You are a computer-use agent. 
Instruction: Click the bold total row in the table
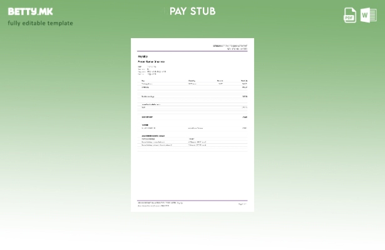tap(192, 117)
